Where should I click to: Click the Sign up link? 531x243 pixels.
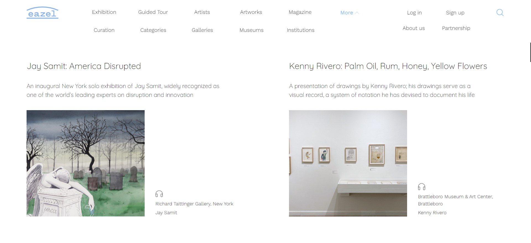pos(455,13)
